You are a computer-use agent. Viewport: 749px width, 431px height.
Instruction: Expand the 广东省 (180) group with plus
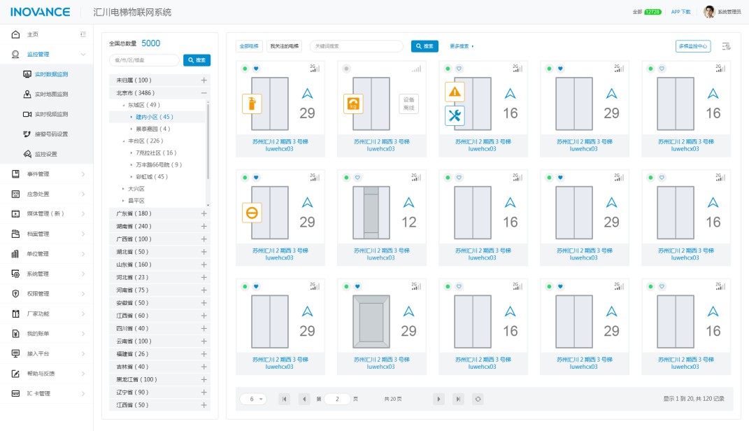(x=204, y=213)
